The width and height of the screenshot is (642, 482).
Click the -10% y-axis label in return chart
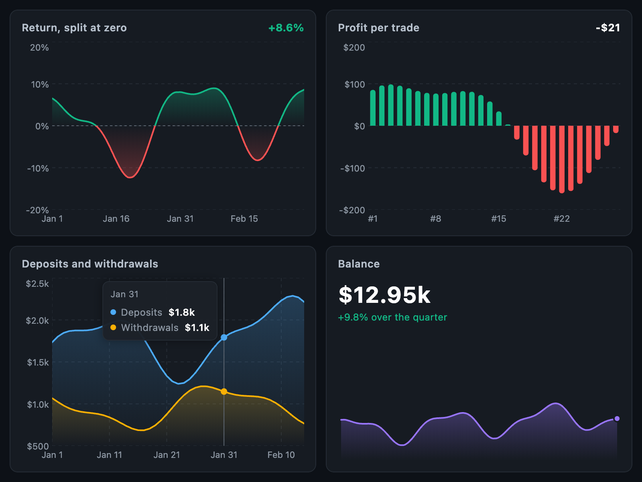tap(38, 168)
